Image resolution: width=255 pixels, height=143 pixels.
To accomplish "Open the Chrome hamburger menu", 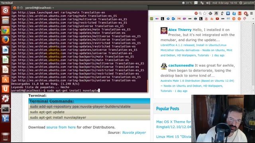I will tap(251, 13).
